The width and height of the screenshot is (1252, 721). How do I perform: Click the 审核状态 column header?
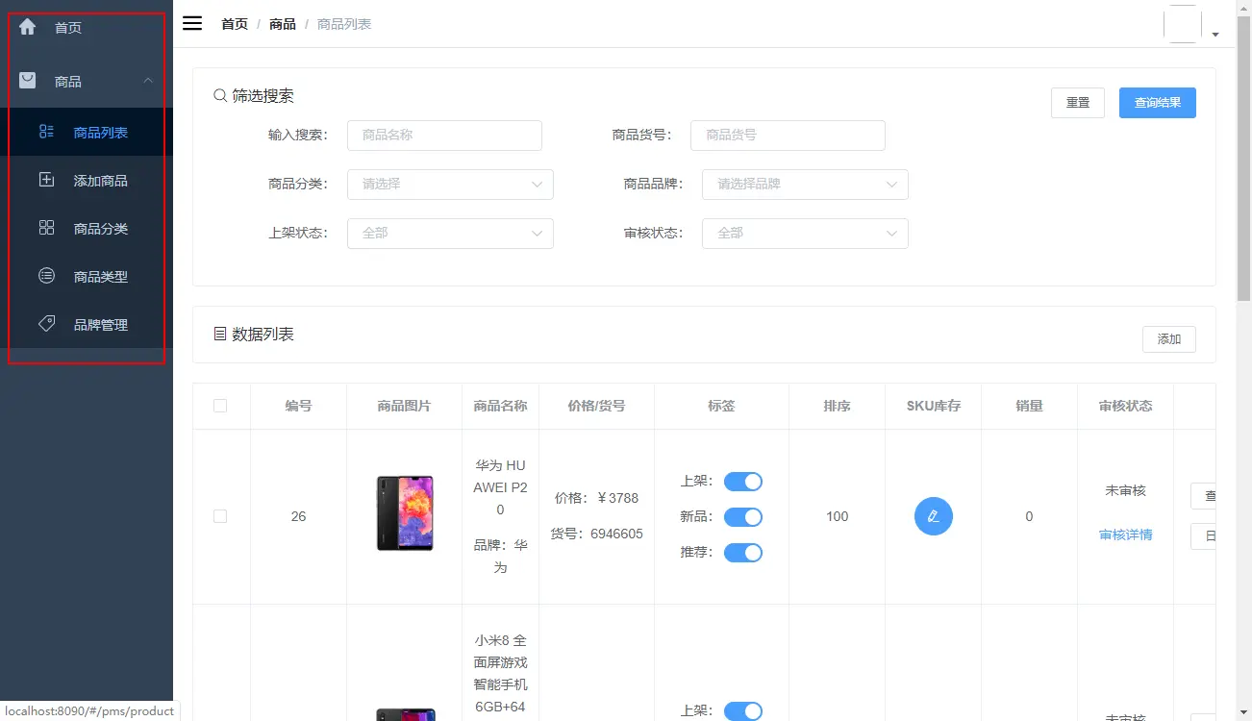pyautogui.click(x=1125, y=406)
